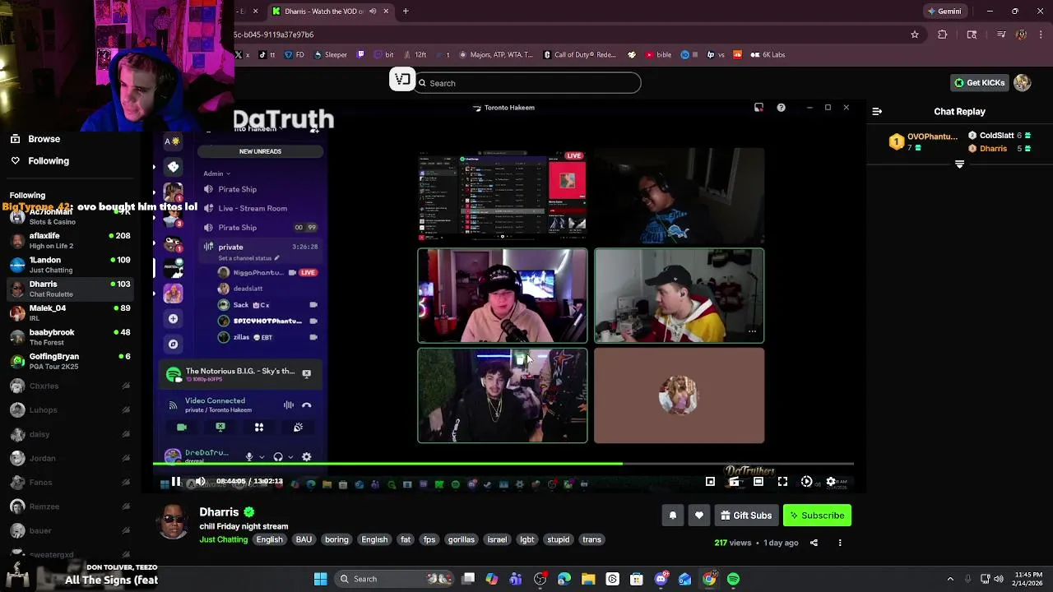Viewport: 1053px width, 592px height.
Task: Turn on Discord camera
Action: click(x=182, y=428)
